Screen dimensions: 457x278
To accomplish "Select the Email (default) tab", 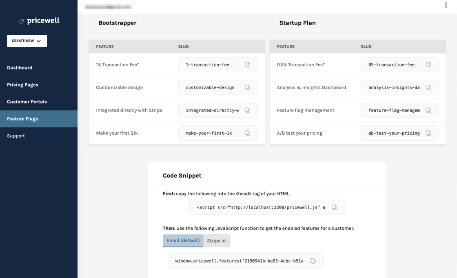I will [x=183, y=240].
